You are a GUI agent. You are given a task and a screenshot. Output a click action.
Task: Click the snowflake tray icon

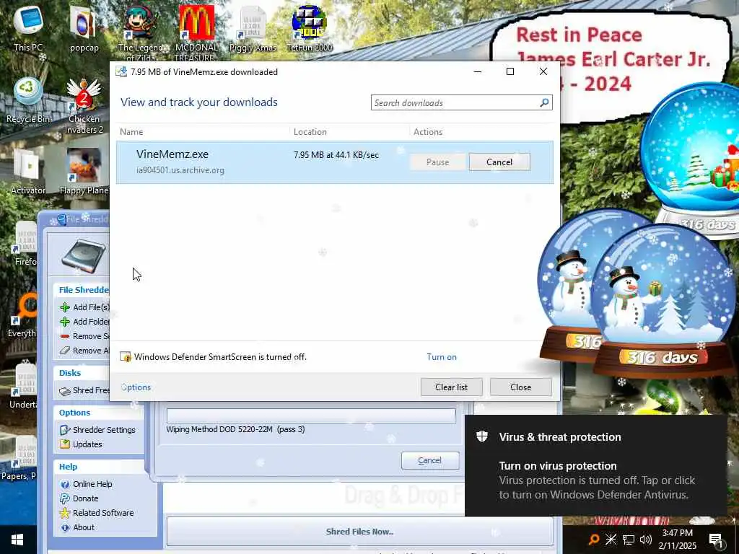611,540
